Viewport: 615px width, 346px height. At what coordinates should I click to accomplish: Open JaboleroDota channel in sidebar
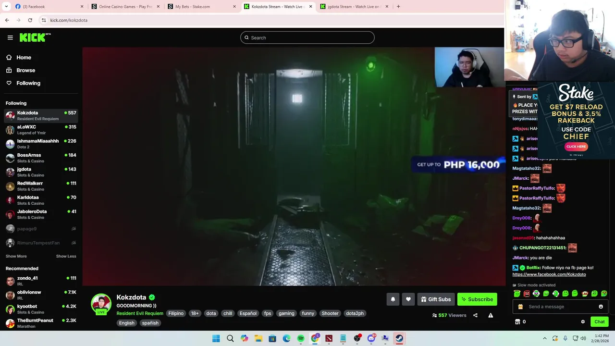[x=41, y=214]
